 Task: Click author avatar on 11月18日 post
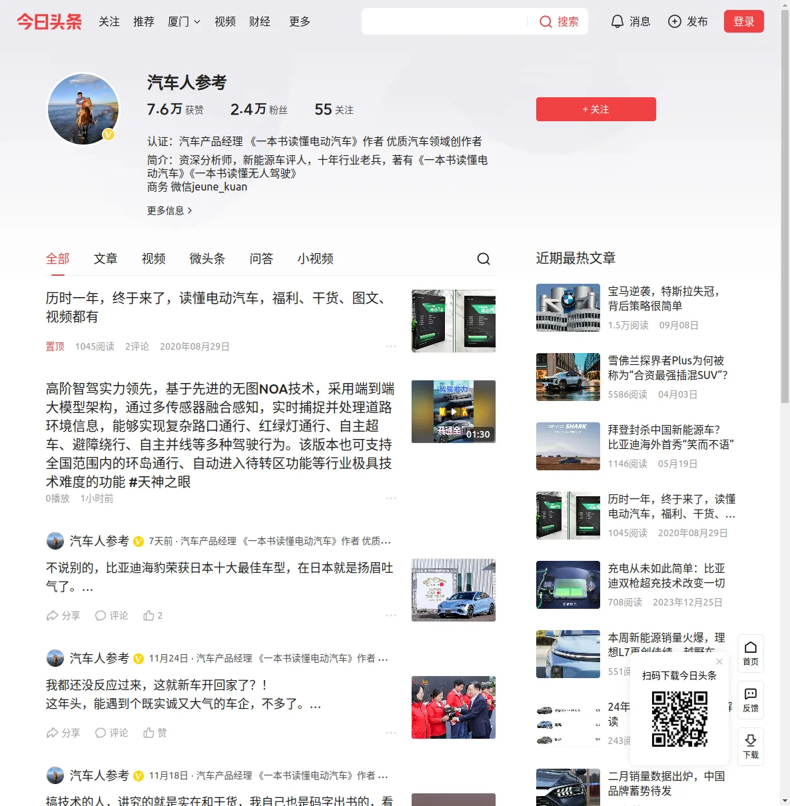tap(55, 775)
